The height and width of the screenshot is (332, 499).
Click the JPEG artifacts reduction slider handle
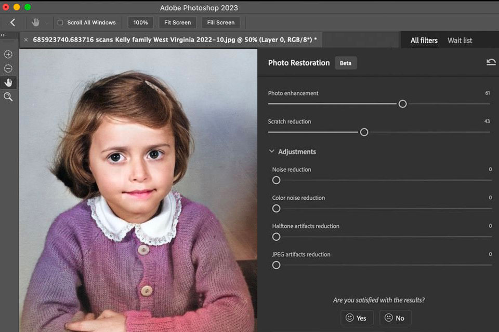click(x=276, y=265)
